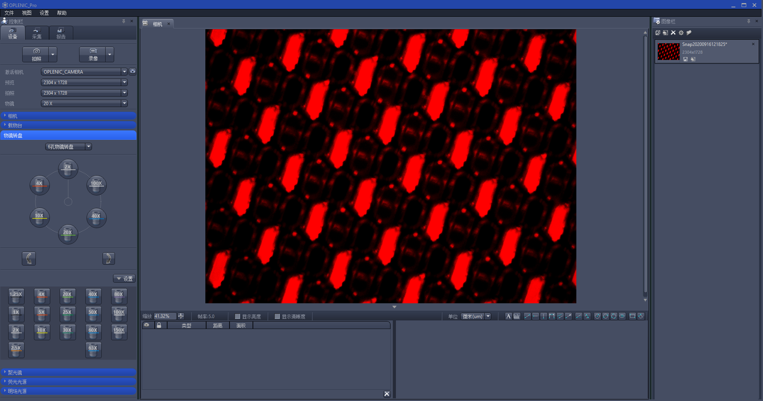
Task: Click the histogram tool icon
Action: 517,316
